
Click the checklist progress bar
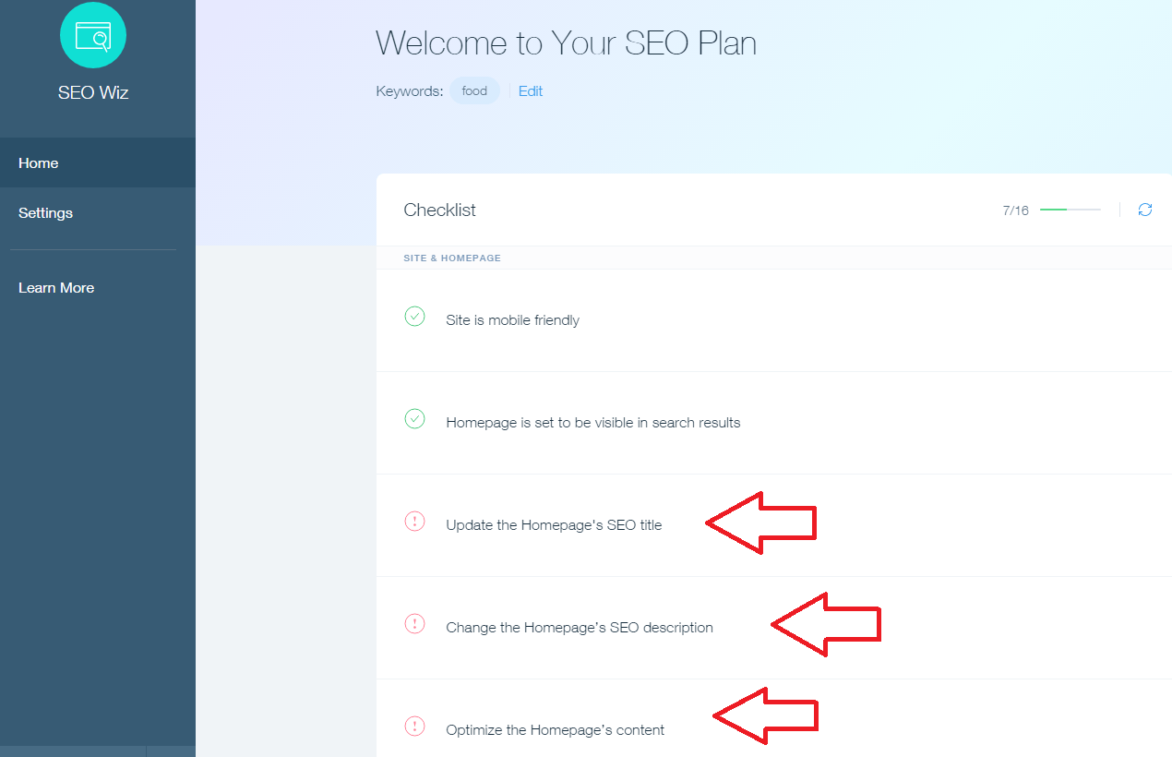pyautogui.click(x=1070, y=210)
